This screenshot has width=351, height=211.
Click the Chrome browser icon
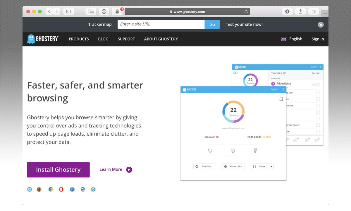pyautogui.click(x=51, y=189)
